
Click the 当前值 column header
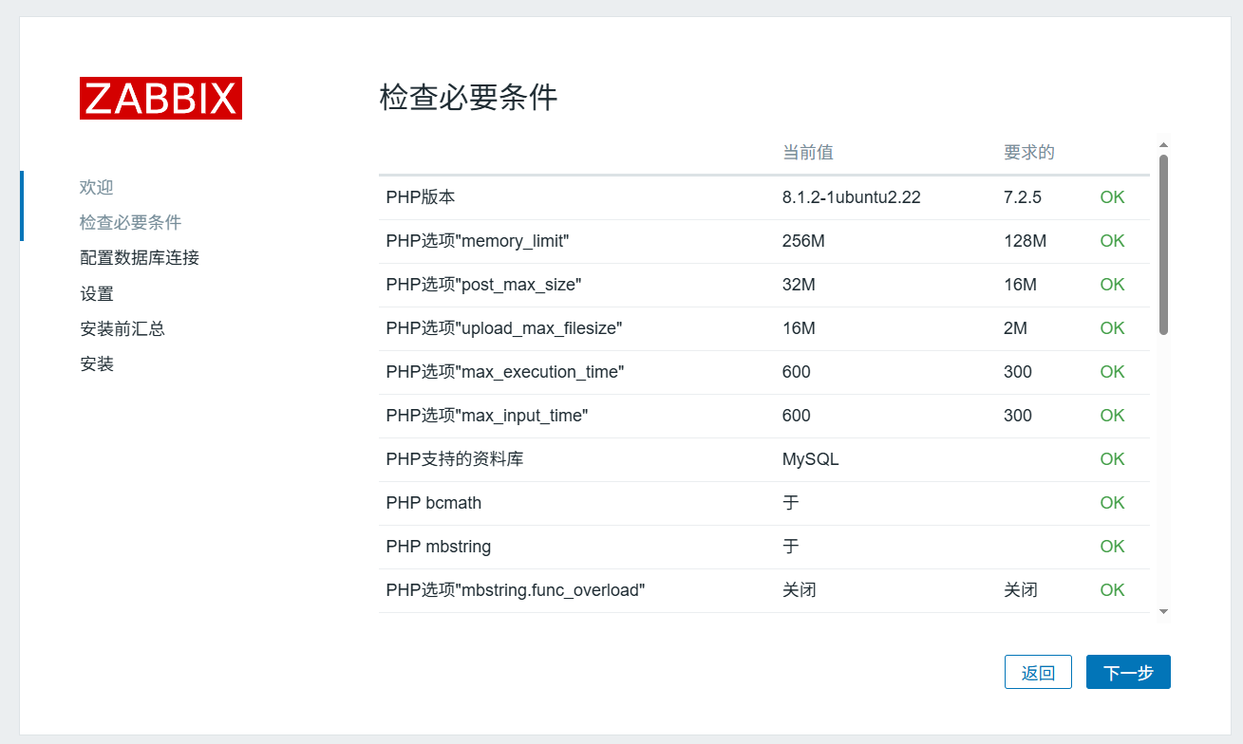(808, 152)
